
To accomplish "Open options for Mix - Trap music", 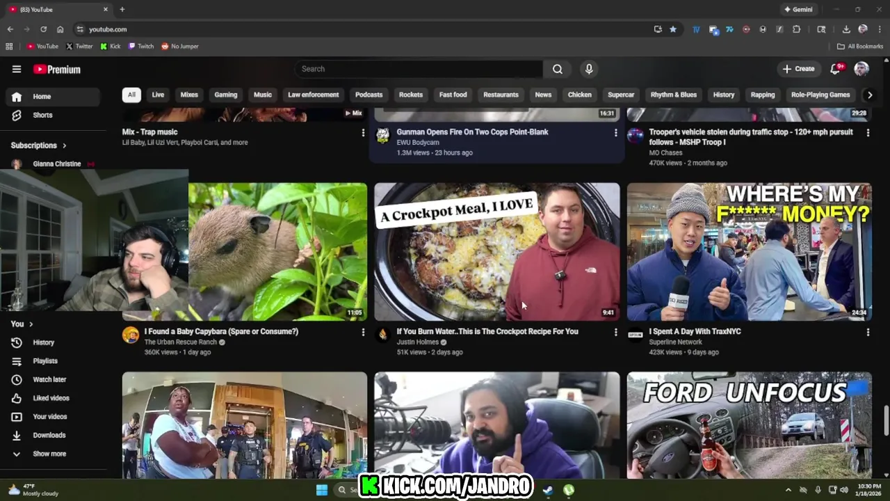I will [x=362, y=133].
